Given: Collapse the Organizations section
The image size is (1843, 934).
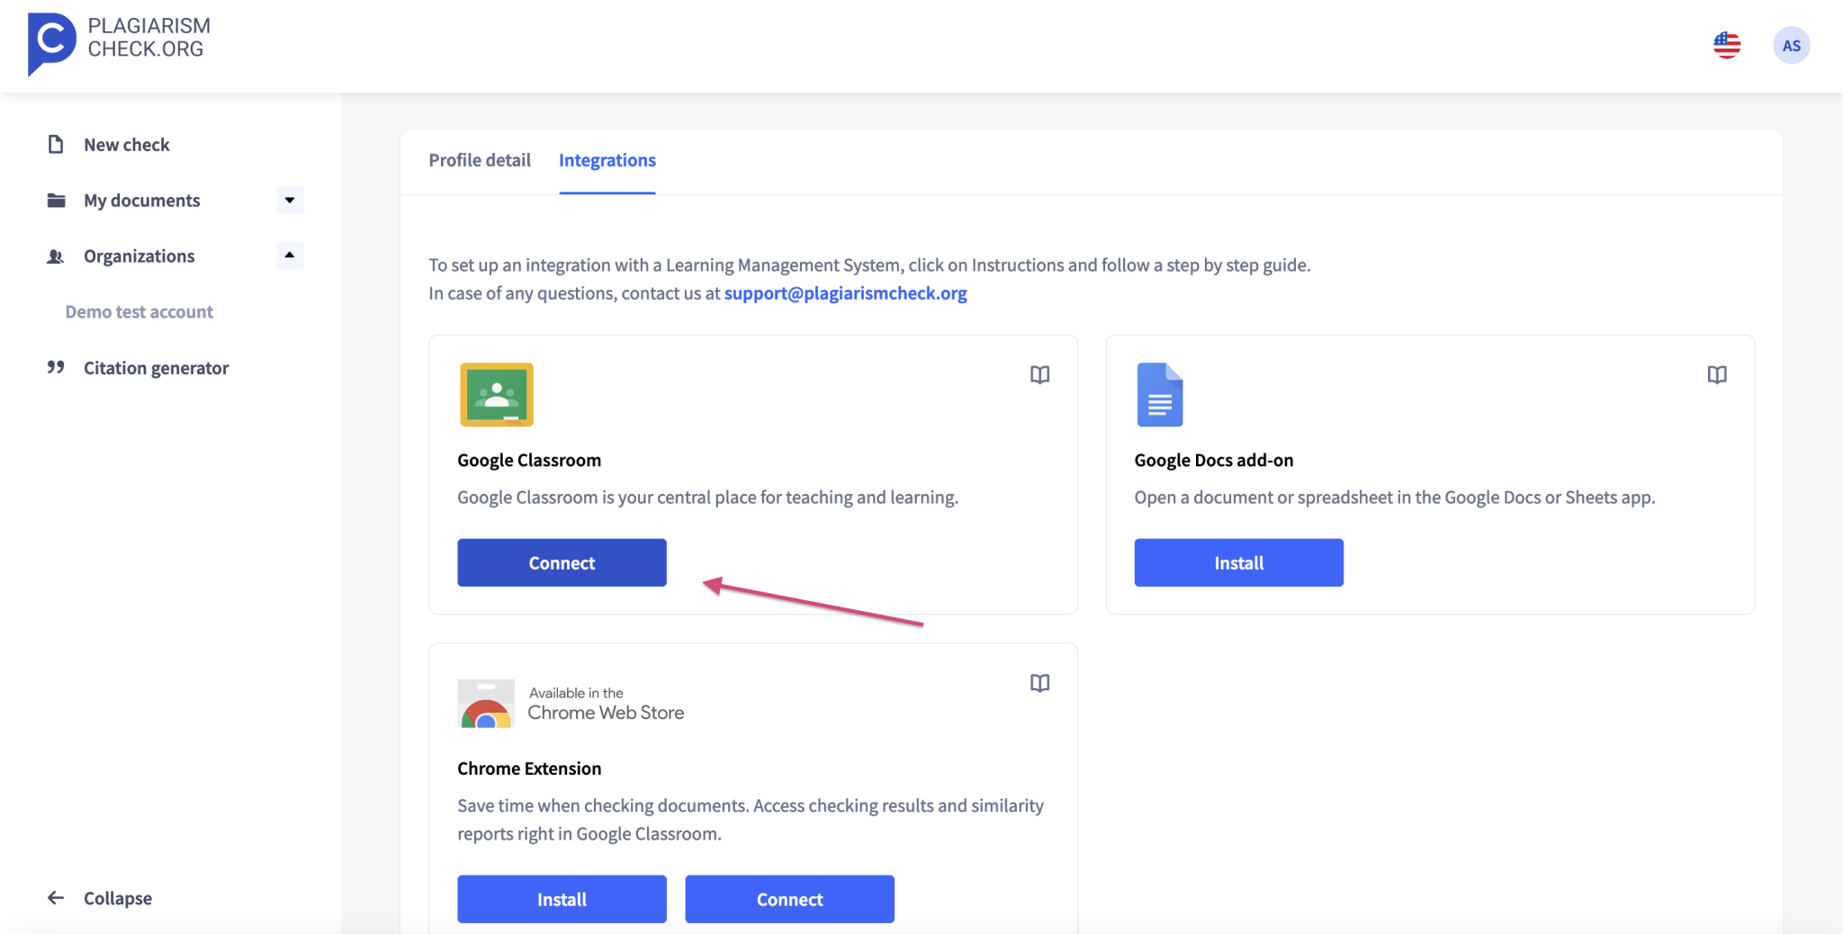Looking at the screenshot, I should [x=288, y=256].
